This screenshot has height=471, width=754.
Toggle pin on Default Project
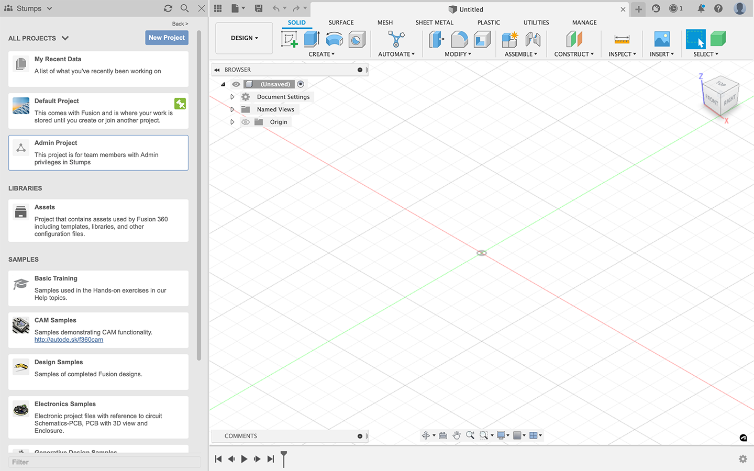pyautogui.click(x=180, y=104)
